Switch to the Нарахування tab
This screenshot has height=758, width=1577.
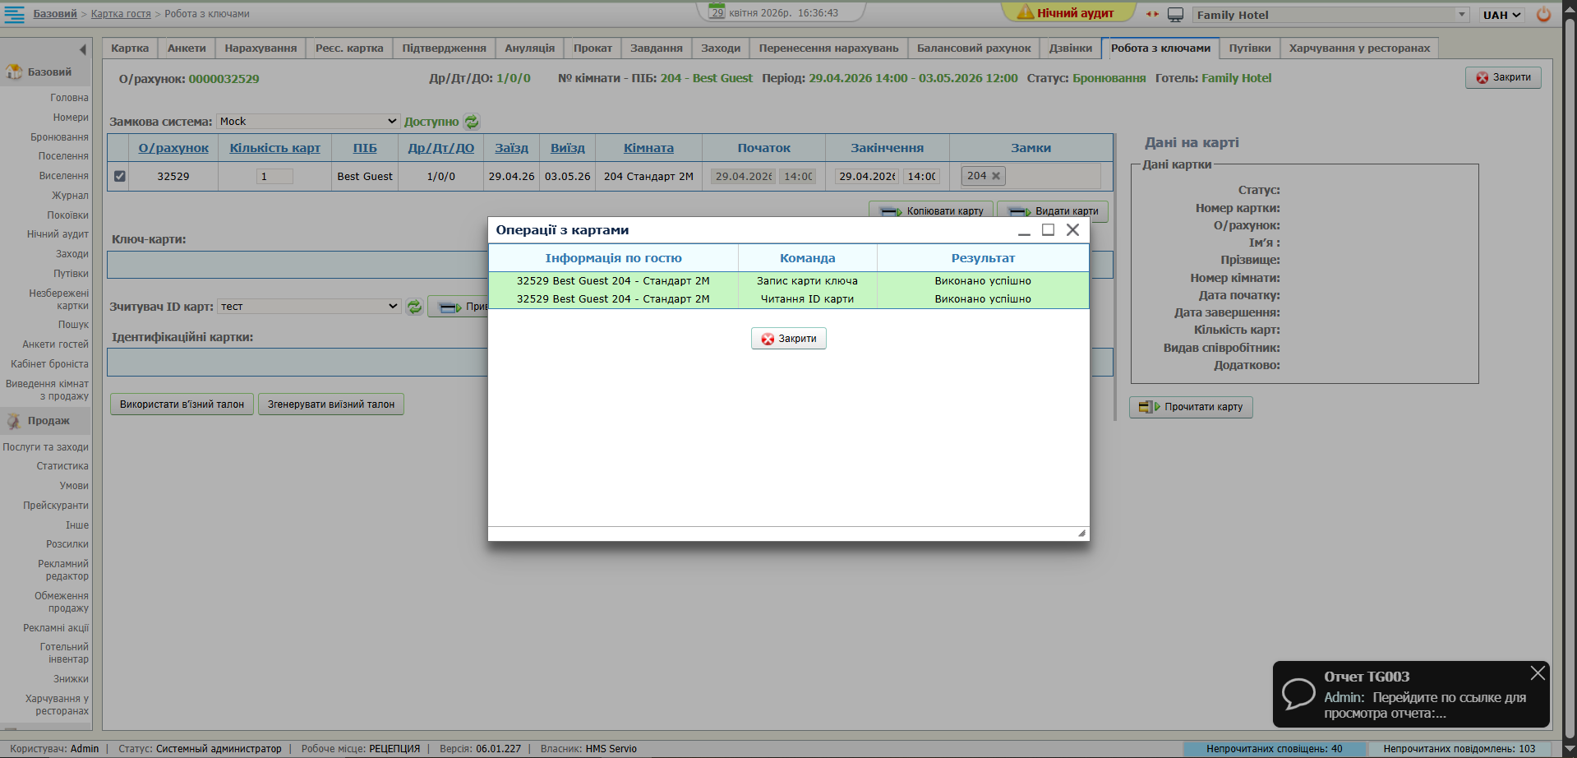[x=261, y=49]
